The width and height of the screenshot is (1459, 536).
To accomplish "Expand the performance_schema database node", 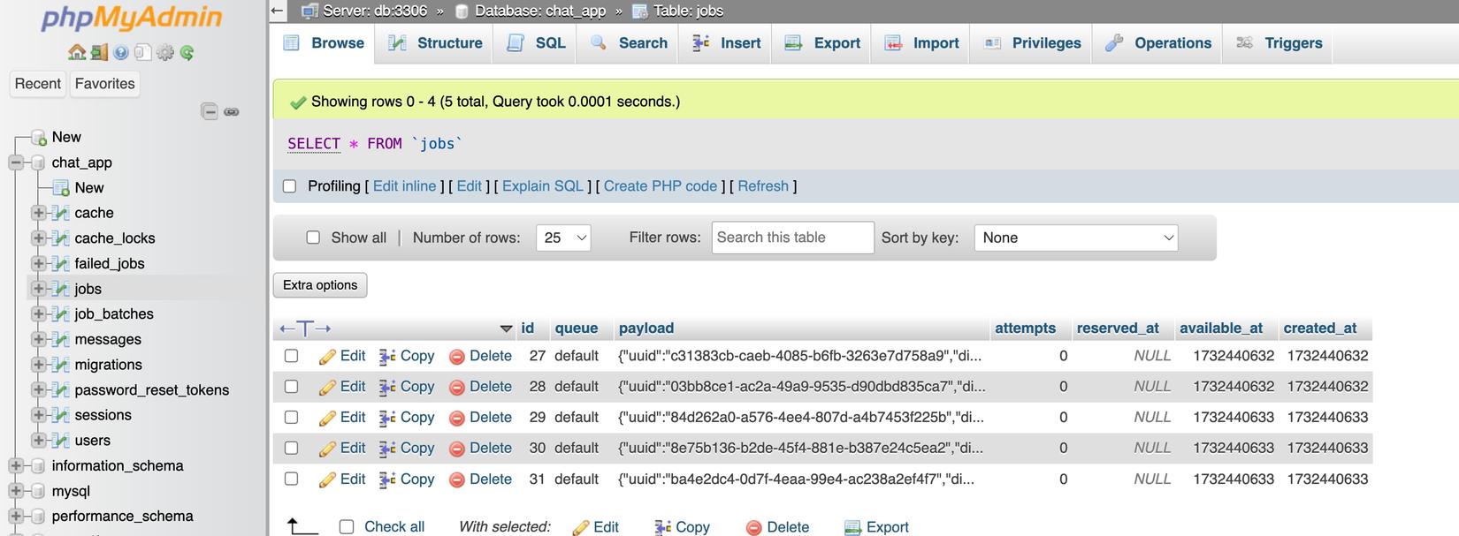I will (16, 516).
